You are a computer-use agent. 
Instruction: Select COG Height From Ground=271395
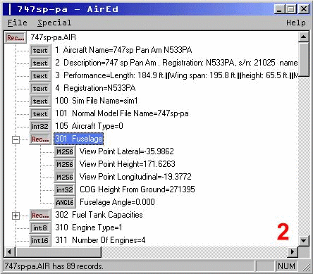[x=137, y=189]
